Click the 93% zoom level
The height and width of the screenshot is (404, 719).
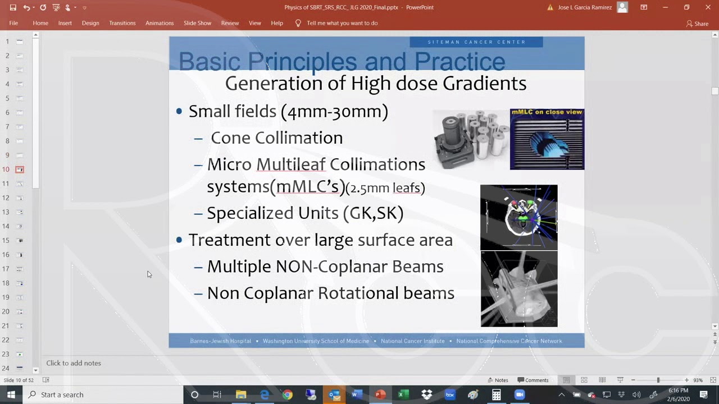coord(698,380)
